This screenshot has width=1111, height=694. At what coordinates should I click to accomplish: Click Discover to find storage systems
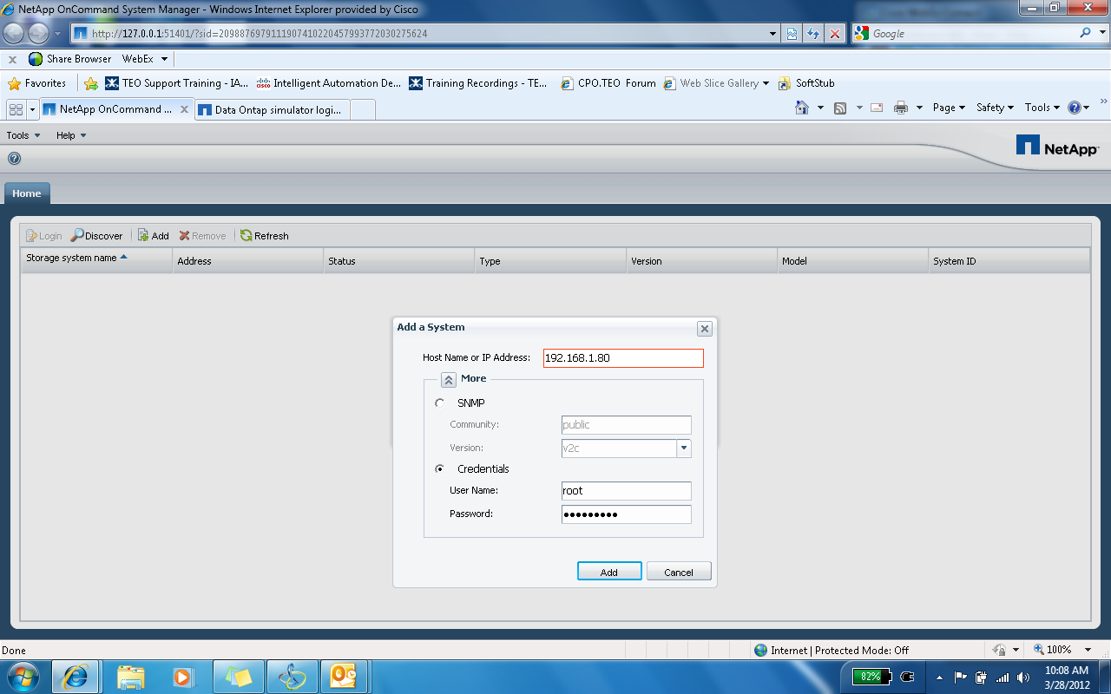click(x=97, y=236)
